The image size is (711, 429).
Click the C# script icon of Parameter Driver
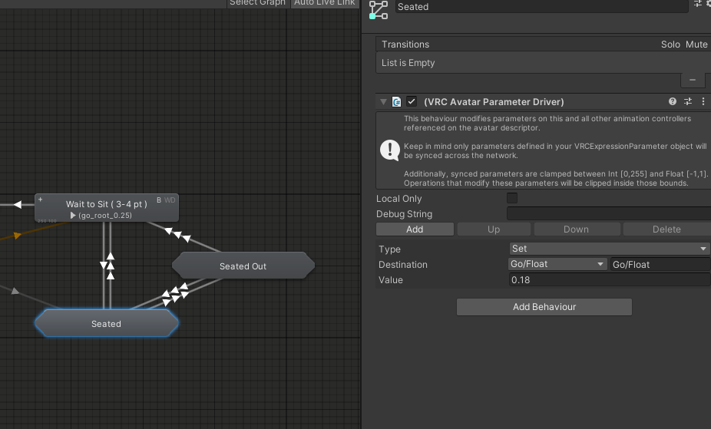(x=397, y=101)
